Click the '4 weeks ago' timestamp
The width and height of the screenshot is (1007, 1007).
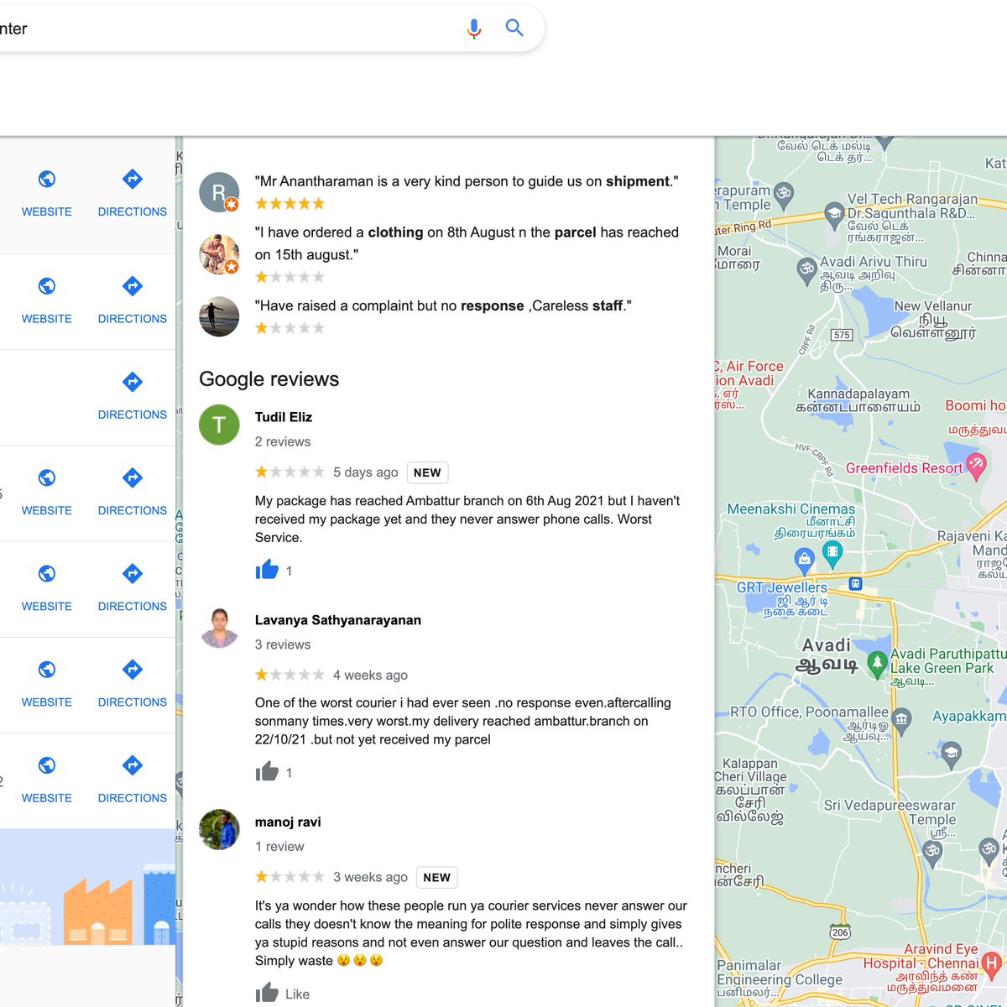[370, 676]
